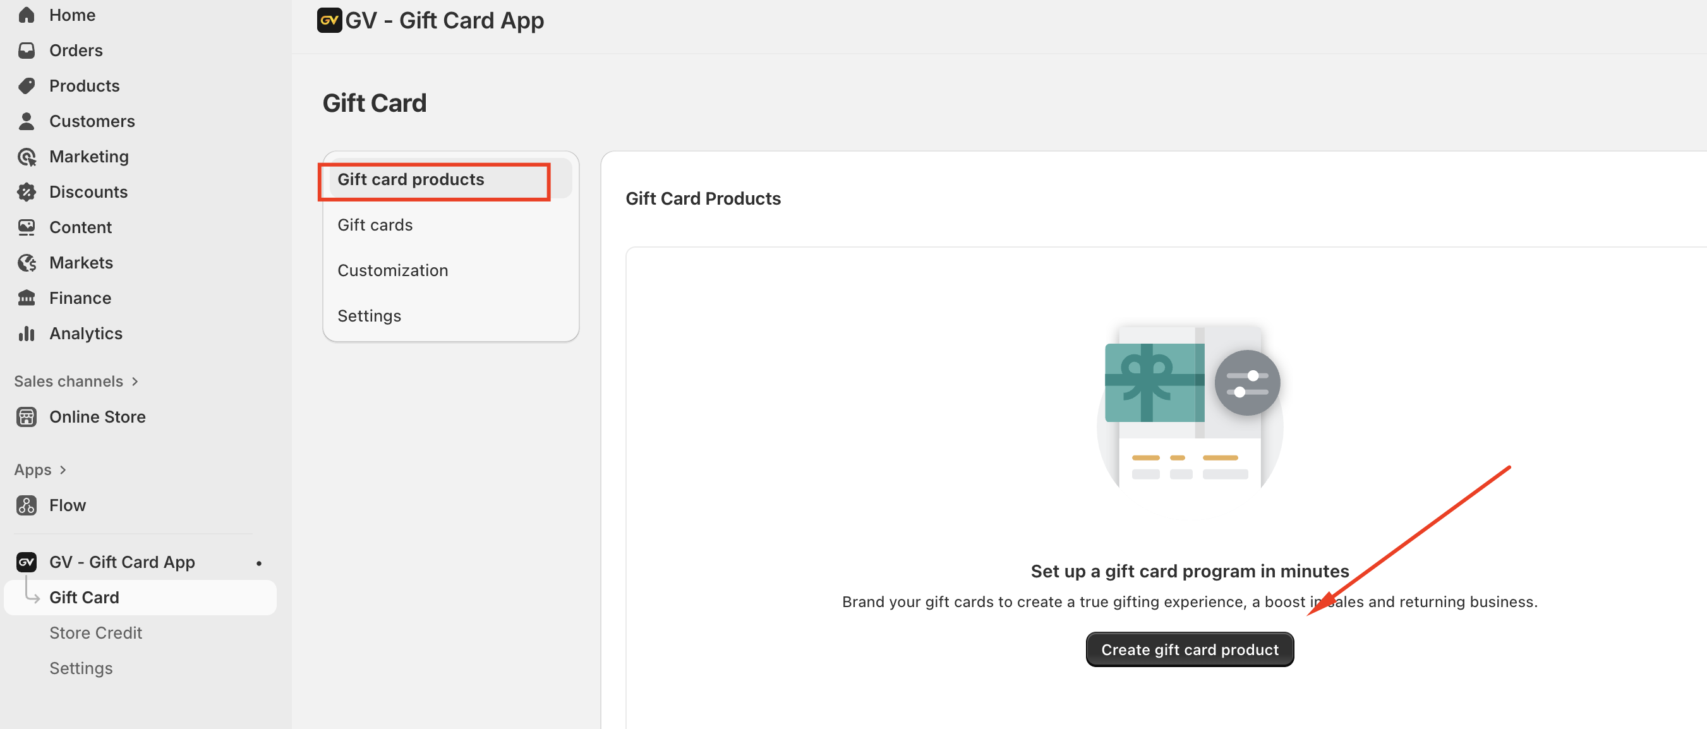Expand Sales channels chevron

[x=135, y=381]
